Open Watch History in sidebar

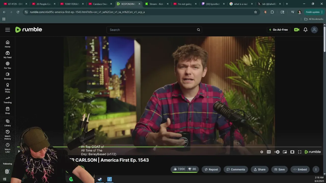point(8,134)
